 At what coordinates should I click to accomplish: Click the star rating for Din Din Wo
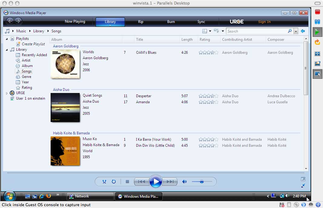208,146
